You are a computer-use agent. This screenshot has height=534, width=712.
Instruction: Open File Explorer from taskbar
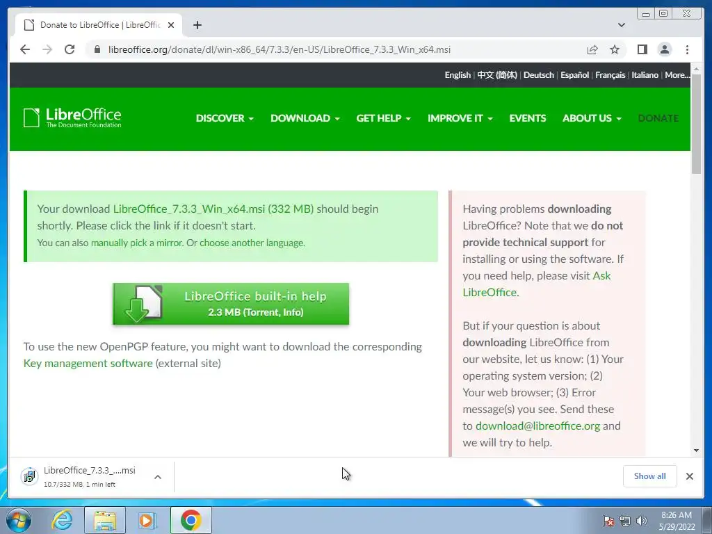pyautogui.click(x=105, y=520)
